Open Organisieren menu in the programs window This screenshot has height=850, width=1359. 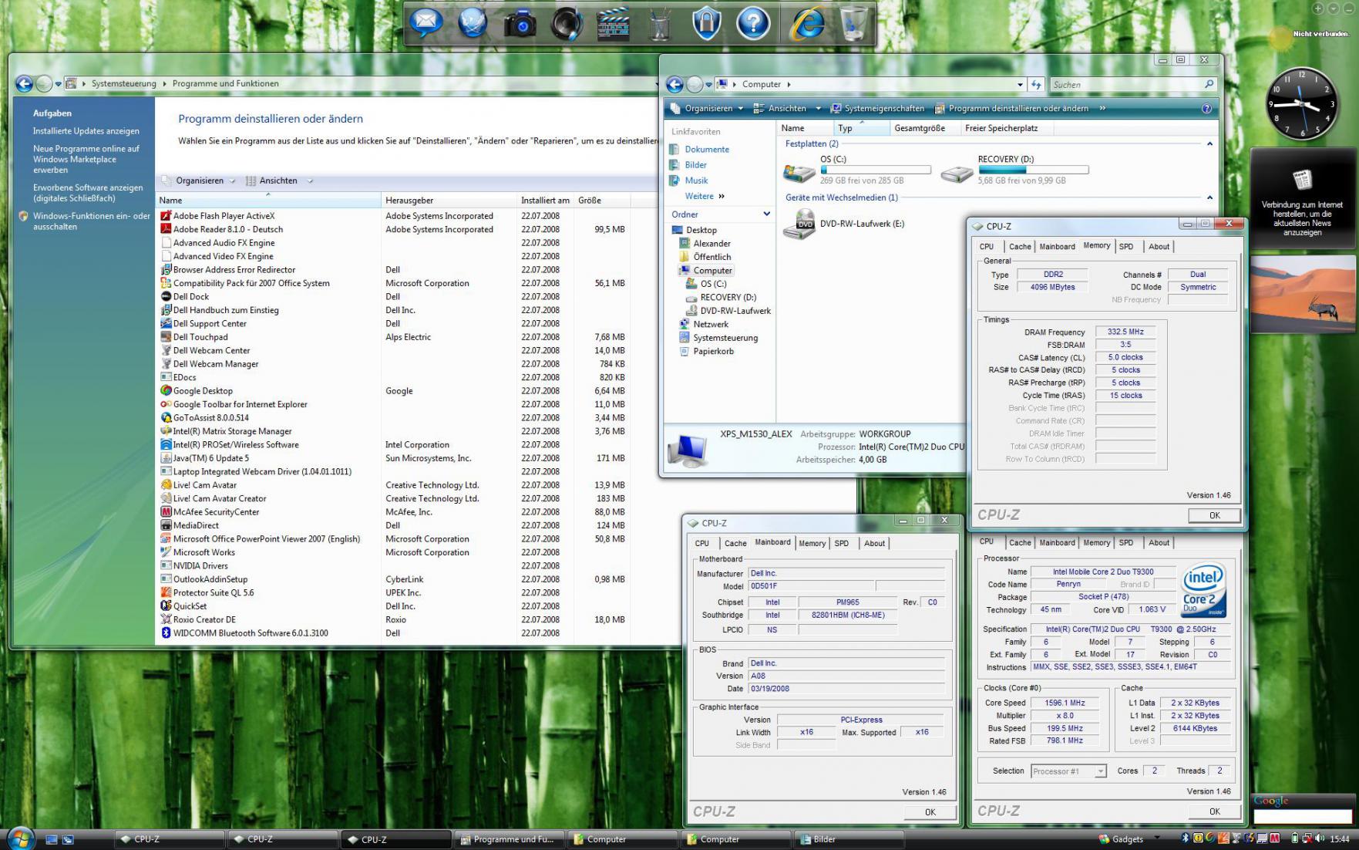coord(199,180)
